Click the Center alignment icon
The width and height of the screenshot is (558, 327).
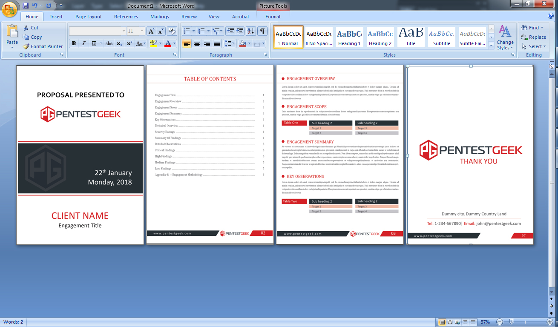click(197, 43)
